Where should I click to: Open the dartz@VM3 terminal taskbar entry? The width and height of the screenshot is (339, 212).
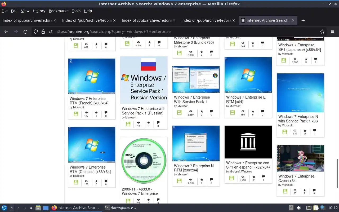pyautogui.click(x=121, y=208)
